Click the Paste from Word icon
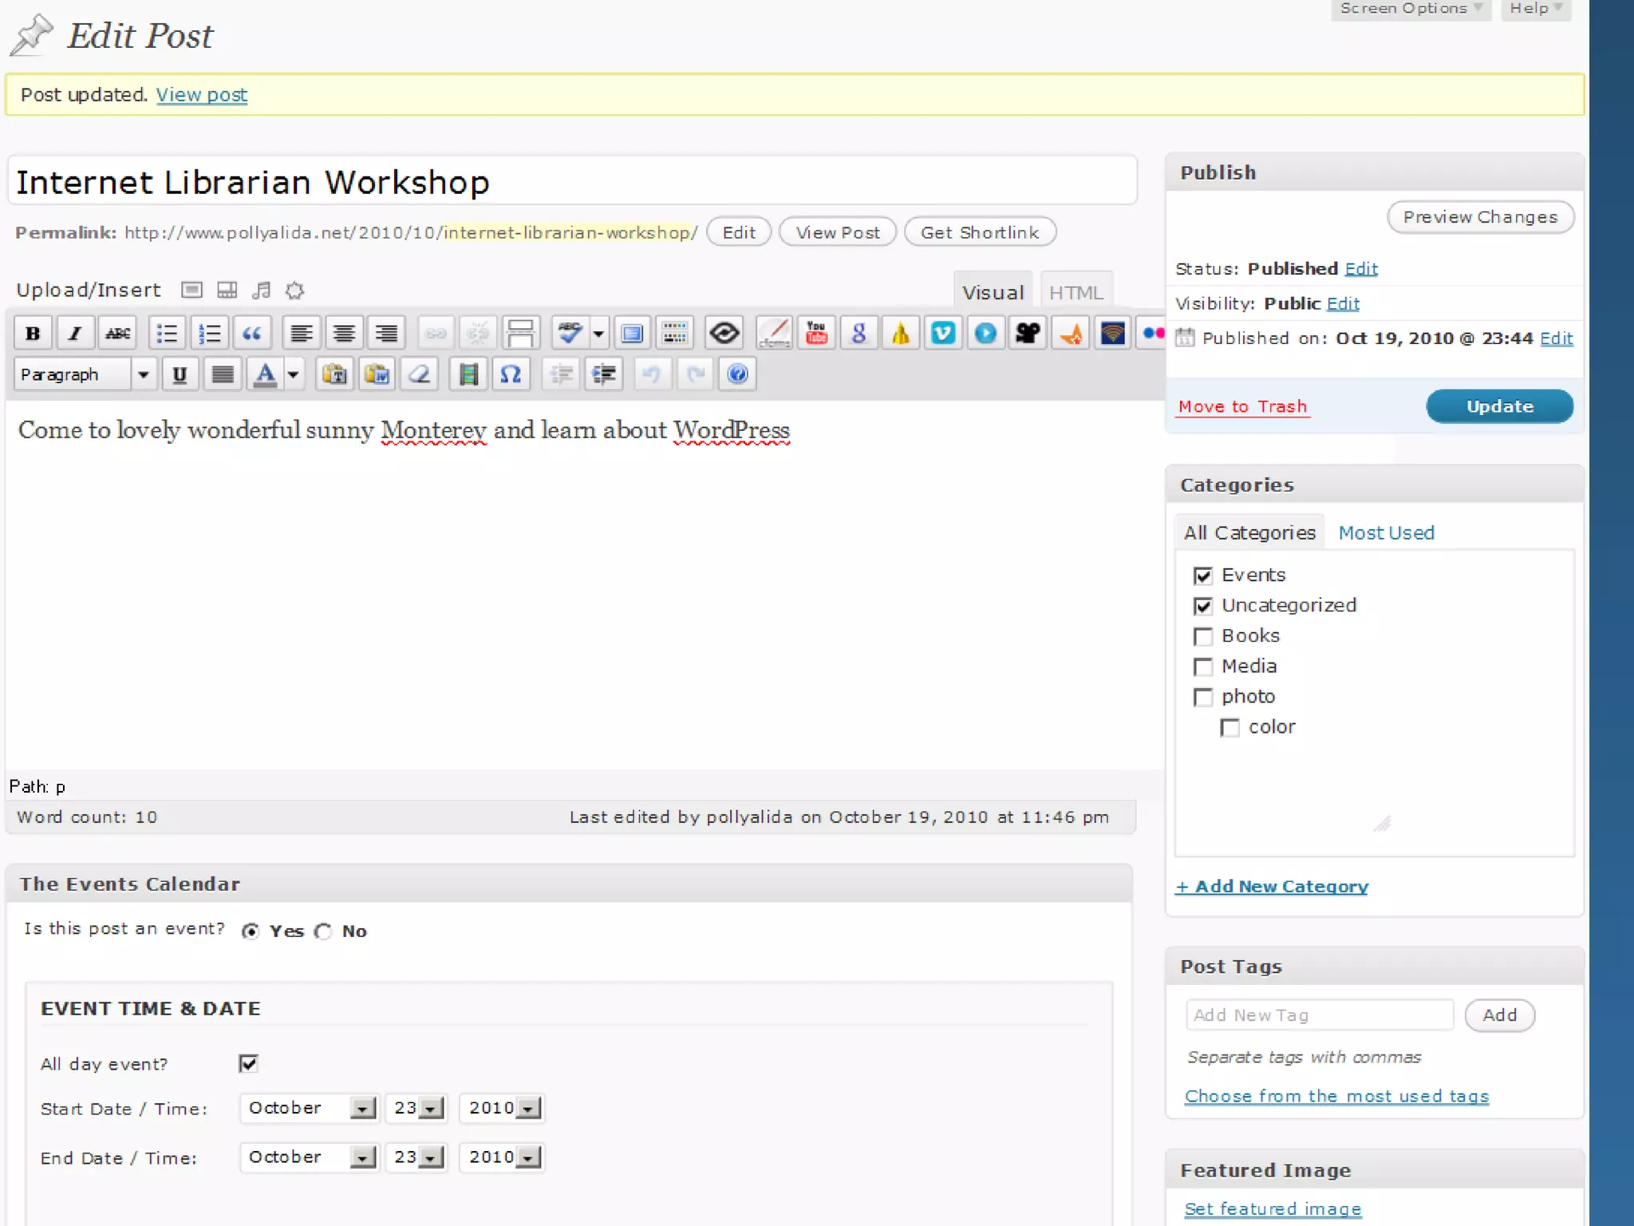The image size is (1634, 1226). tap(377, 374)
